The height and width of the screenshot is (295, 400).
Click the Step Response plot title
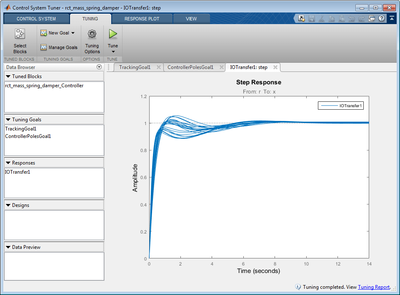click(259, 82)
